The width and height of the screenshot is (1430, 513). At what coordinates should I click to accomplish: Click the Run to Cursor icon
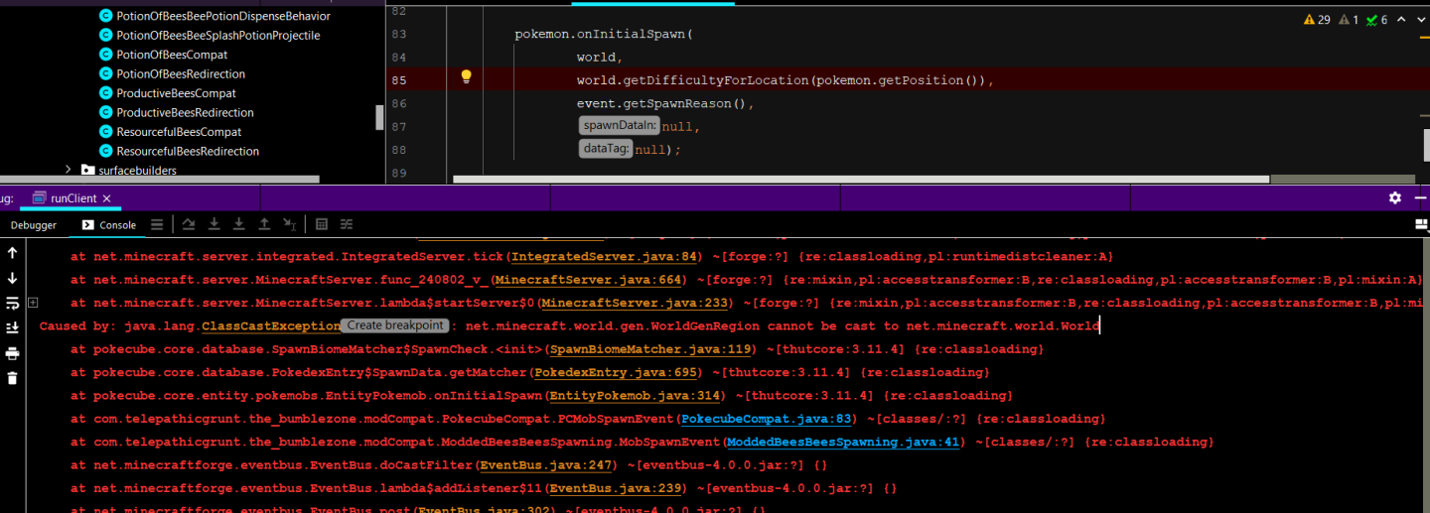(x=289, y=225)
